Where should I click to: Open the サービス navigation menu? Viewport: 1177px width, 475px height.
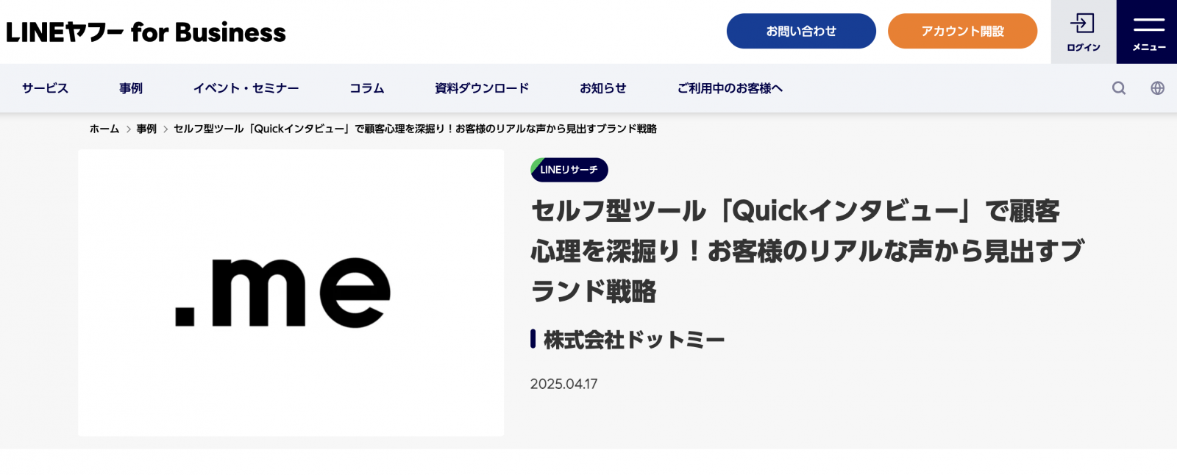45,88
